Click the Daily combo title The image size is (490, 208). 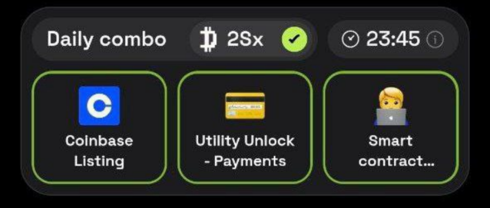(x=107, y=40)
